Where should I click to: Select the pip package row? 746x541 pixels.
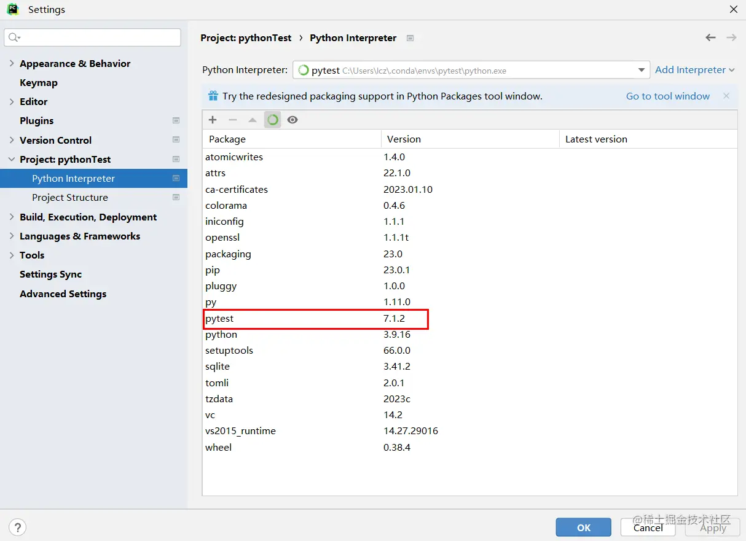point(469,270)
